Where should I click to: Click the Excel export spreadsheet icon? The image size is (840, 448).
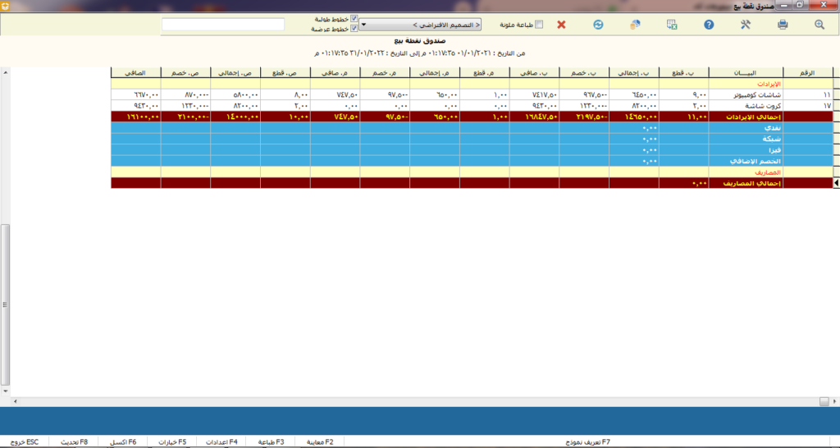click(672, 25)
